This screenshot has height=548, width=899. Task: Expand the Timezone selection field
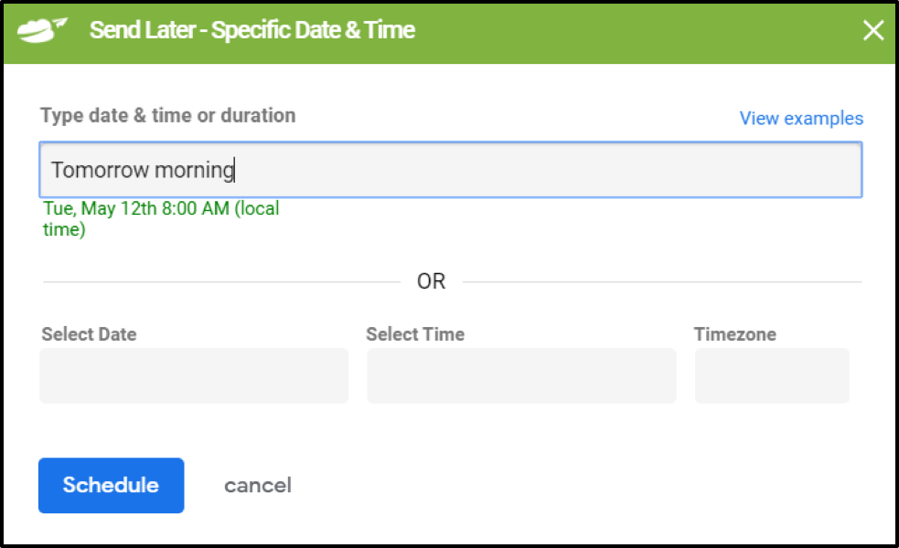772,375
